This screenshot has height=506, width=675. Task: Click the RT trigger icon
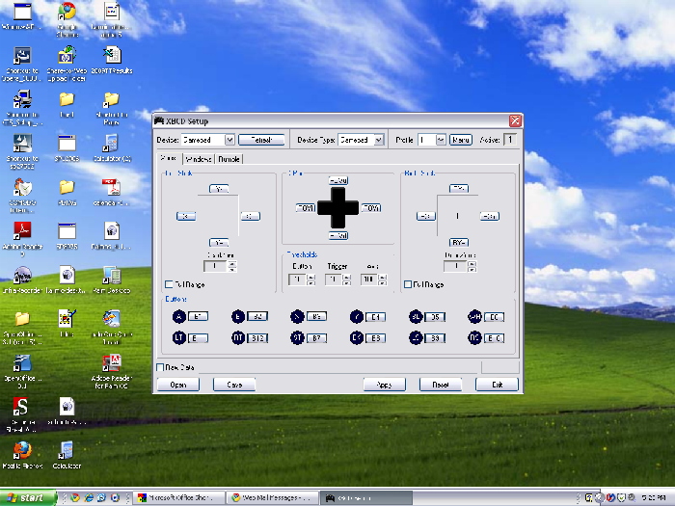click(238, 337)
